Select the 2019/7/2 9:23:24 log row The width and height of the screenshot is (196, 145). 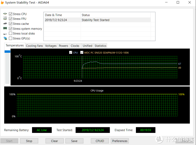(x=97, y=20)
